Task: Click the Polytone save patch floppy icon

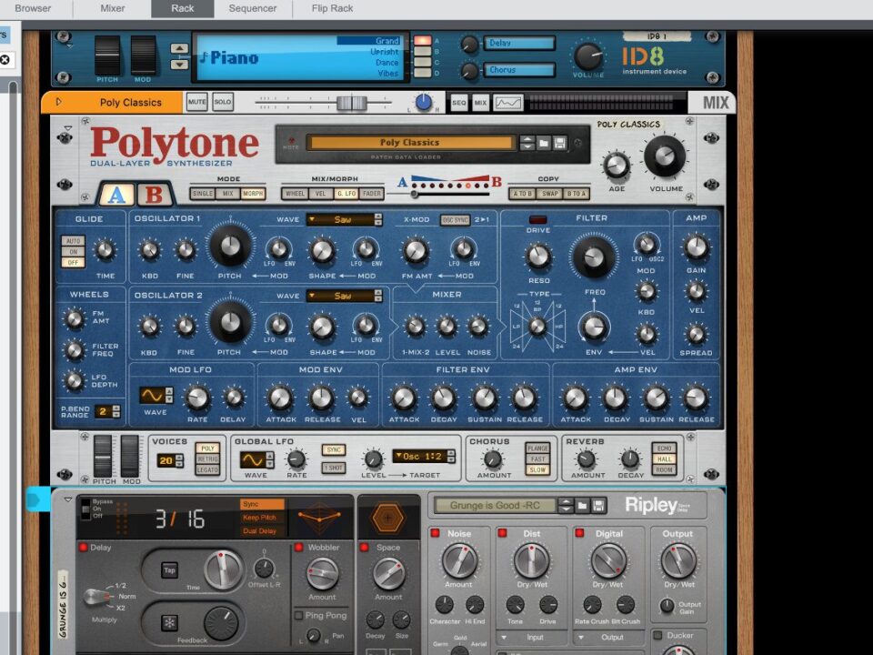Action: 559,144
